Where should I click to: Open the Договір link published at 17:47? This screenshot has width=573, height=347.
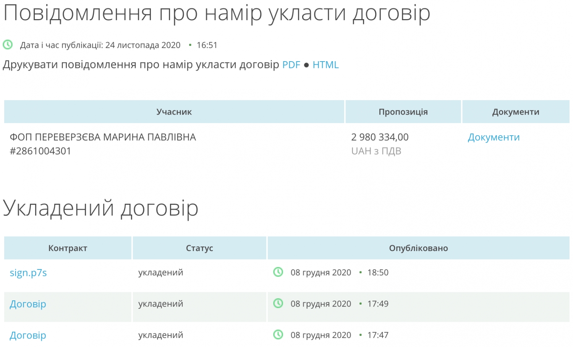28,336
